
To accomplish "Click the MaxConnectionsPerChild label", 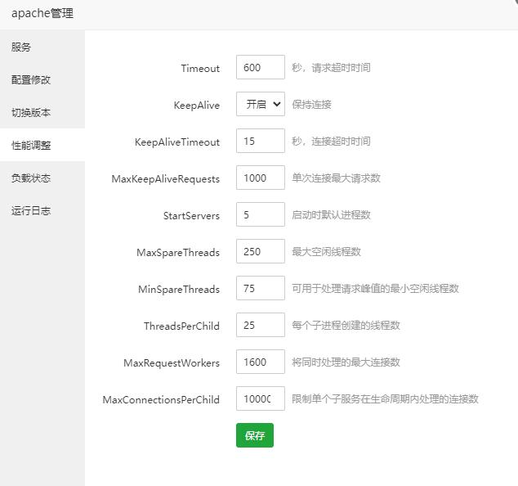I will tap(161, 399).
